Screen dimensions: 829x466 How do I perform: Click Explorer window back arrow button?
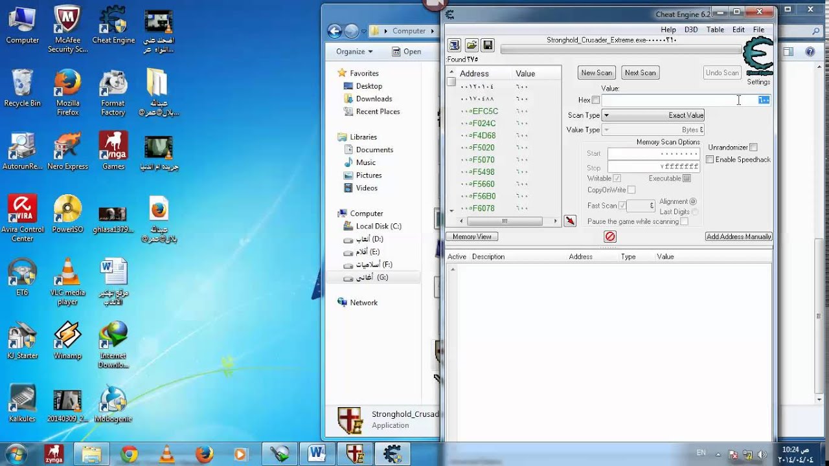[334, 30]
